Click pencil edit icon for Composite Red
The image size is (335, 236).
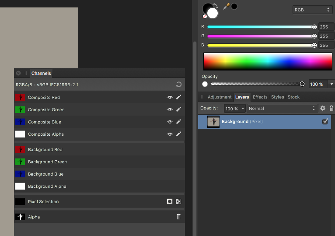[178, 97]
